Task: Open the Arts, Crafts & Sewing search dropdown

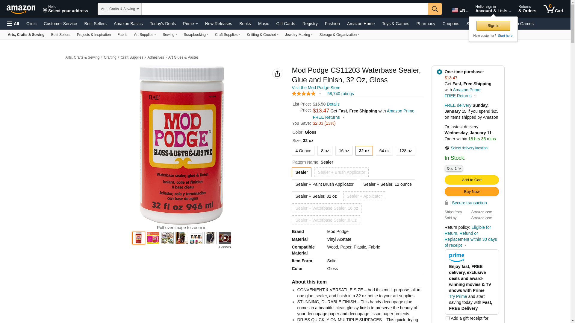Action: pyautogui.click(x=119, y=9)
